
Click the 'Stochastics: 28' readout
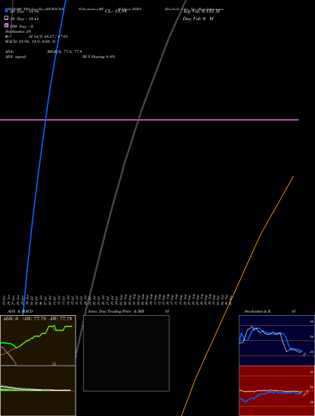coord(18,32)
